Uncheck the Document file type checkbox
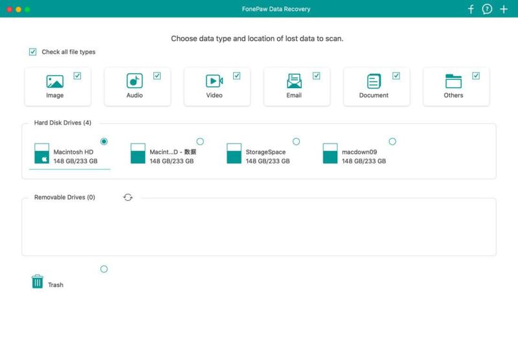Screen dimensions: 518x350 point(396,76)
